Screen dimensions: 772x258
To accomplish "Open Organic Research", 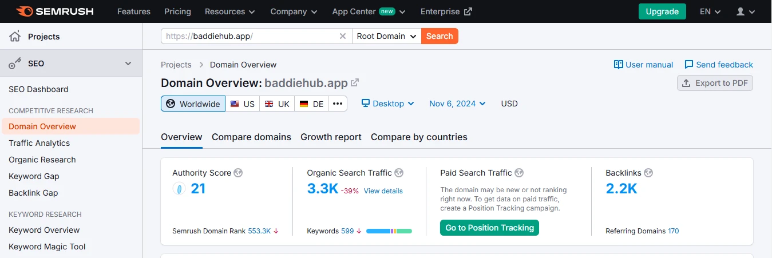I will tap(42, 160).
